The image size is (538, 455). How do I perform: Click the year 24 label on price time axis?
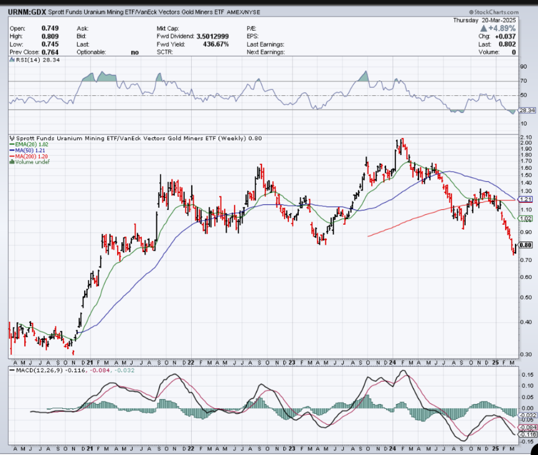point(394,362)
